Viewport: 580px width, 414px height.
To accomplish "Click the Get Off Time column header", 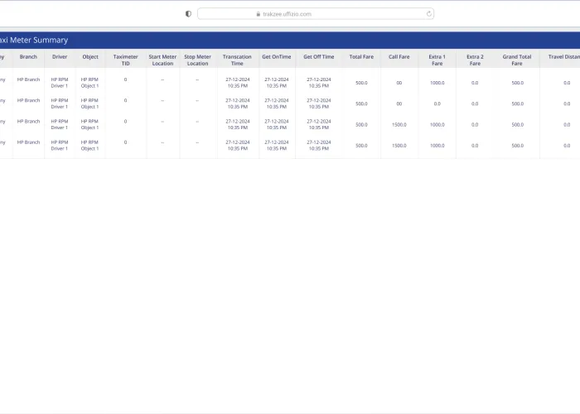I will pos(319,57).
